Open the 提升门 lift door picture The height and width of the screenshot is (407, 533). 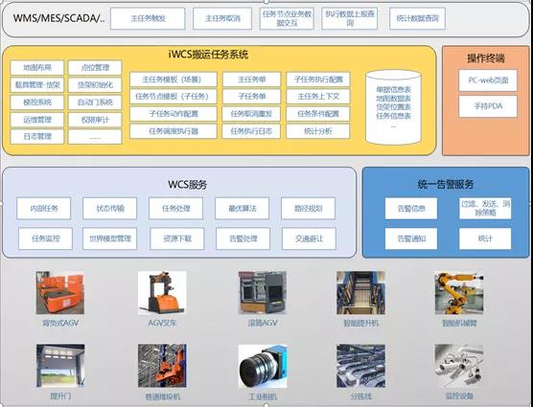click(x=60, y=366)
